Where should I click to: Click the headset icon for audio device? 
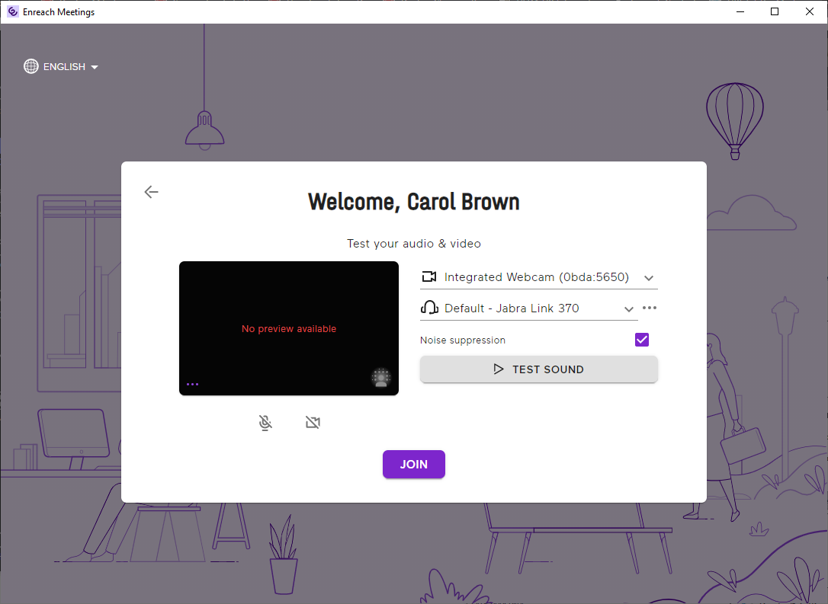[429, 308]
